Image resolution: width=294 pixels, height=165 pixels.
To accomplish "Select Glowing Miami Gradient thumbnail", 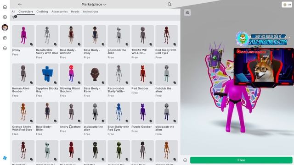I will pyautogui.click(x=71, y=74).
